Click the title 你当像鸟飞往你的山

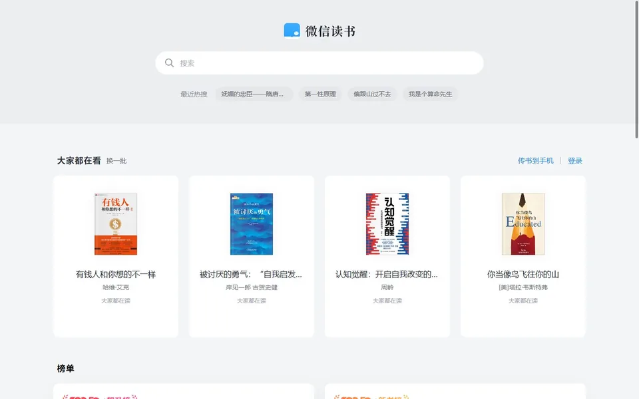[523, 275]
